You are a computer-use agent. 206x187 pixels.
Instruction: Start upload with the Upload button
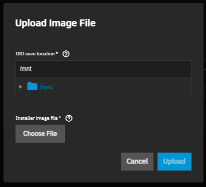[174, 162]
